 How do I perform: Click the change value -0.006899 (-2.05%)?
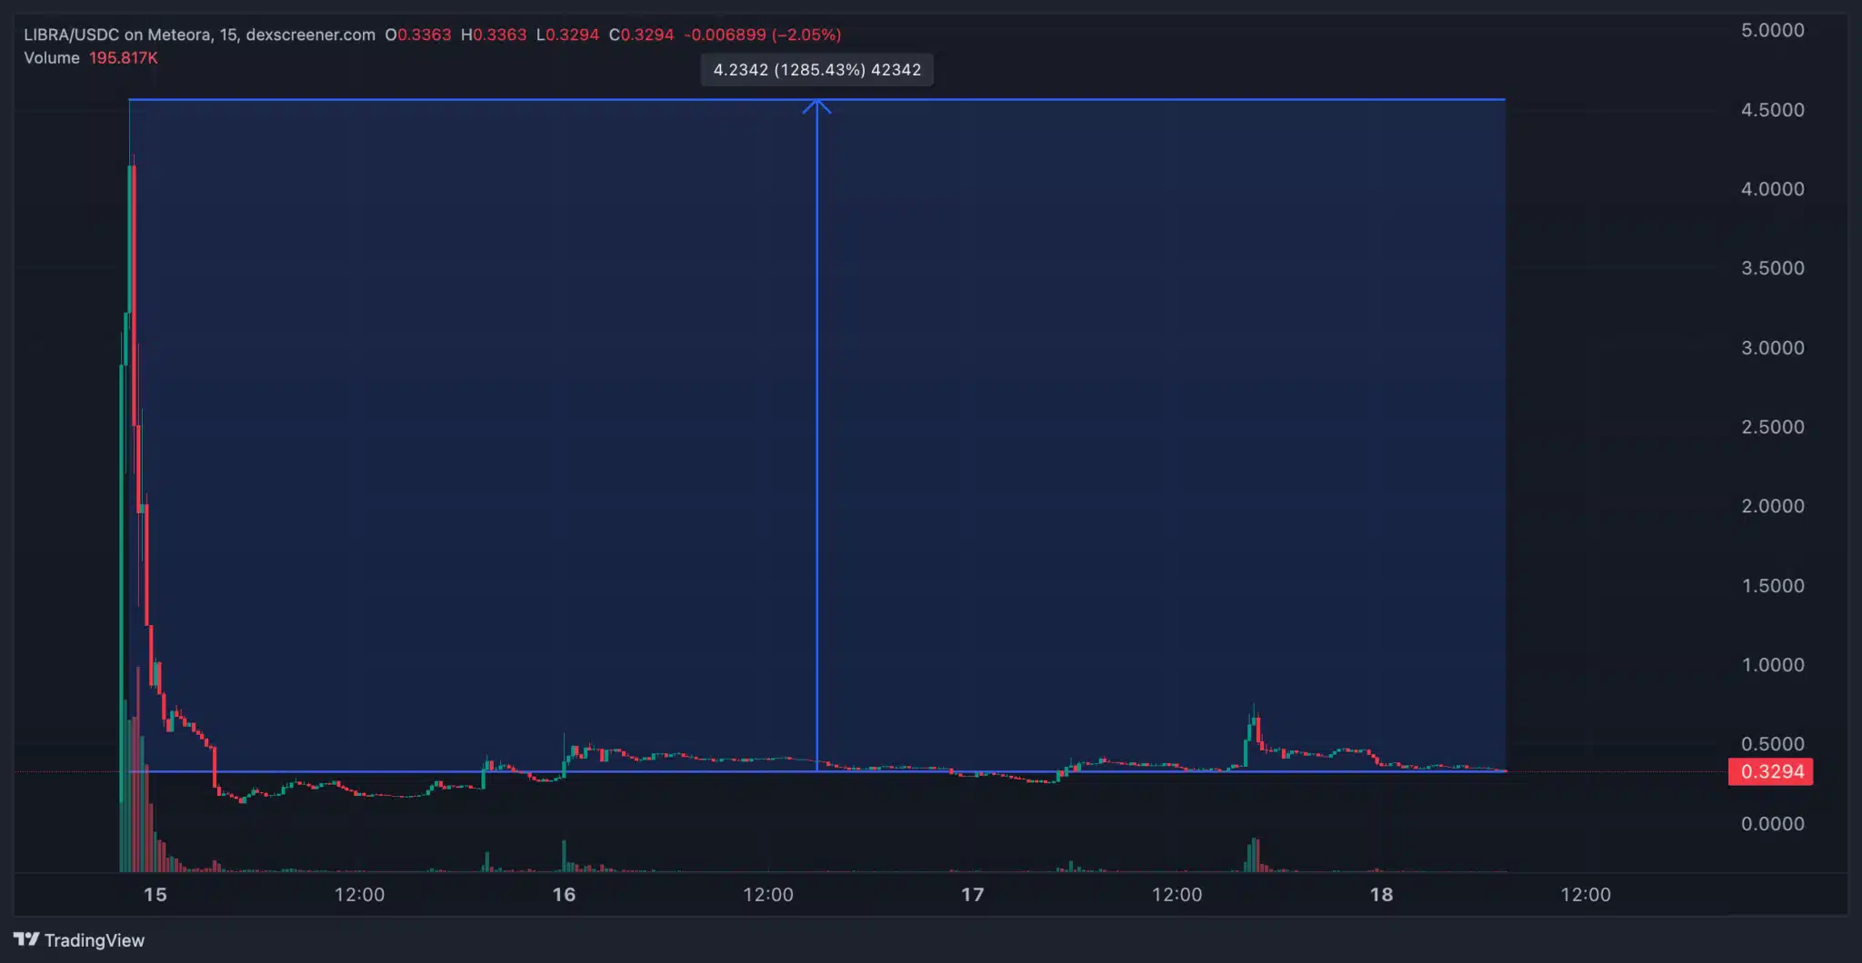[x=763, y=35]
